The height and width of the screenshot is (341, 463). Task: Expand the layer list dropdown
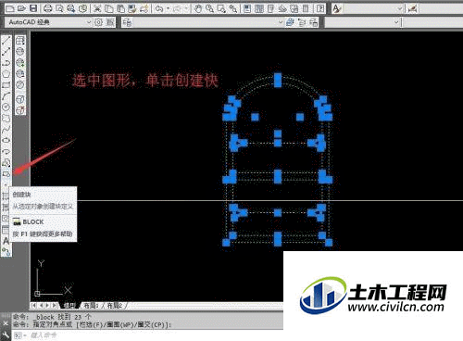tap(281, 22)
